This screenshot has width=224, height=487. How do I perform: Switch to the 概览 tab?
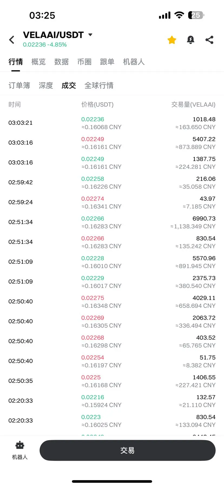[x=38, y=62]
